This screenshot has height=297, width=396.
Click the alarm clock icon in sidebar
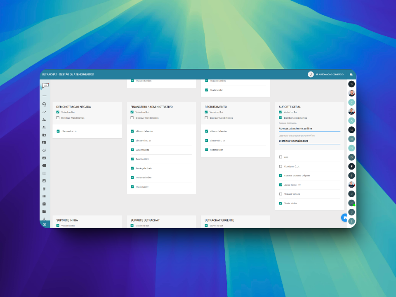[x=44, y=150]
